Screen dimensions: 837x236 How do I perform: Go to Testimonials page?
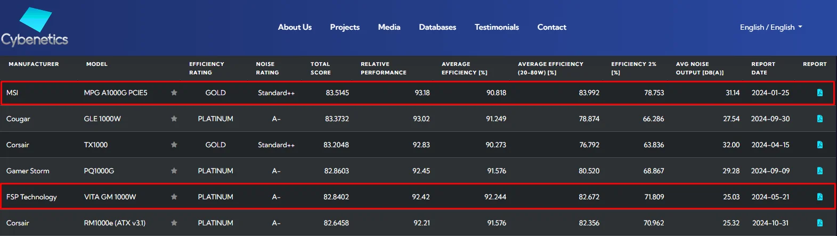[497, 27]
